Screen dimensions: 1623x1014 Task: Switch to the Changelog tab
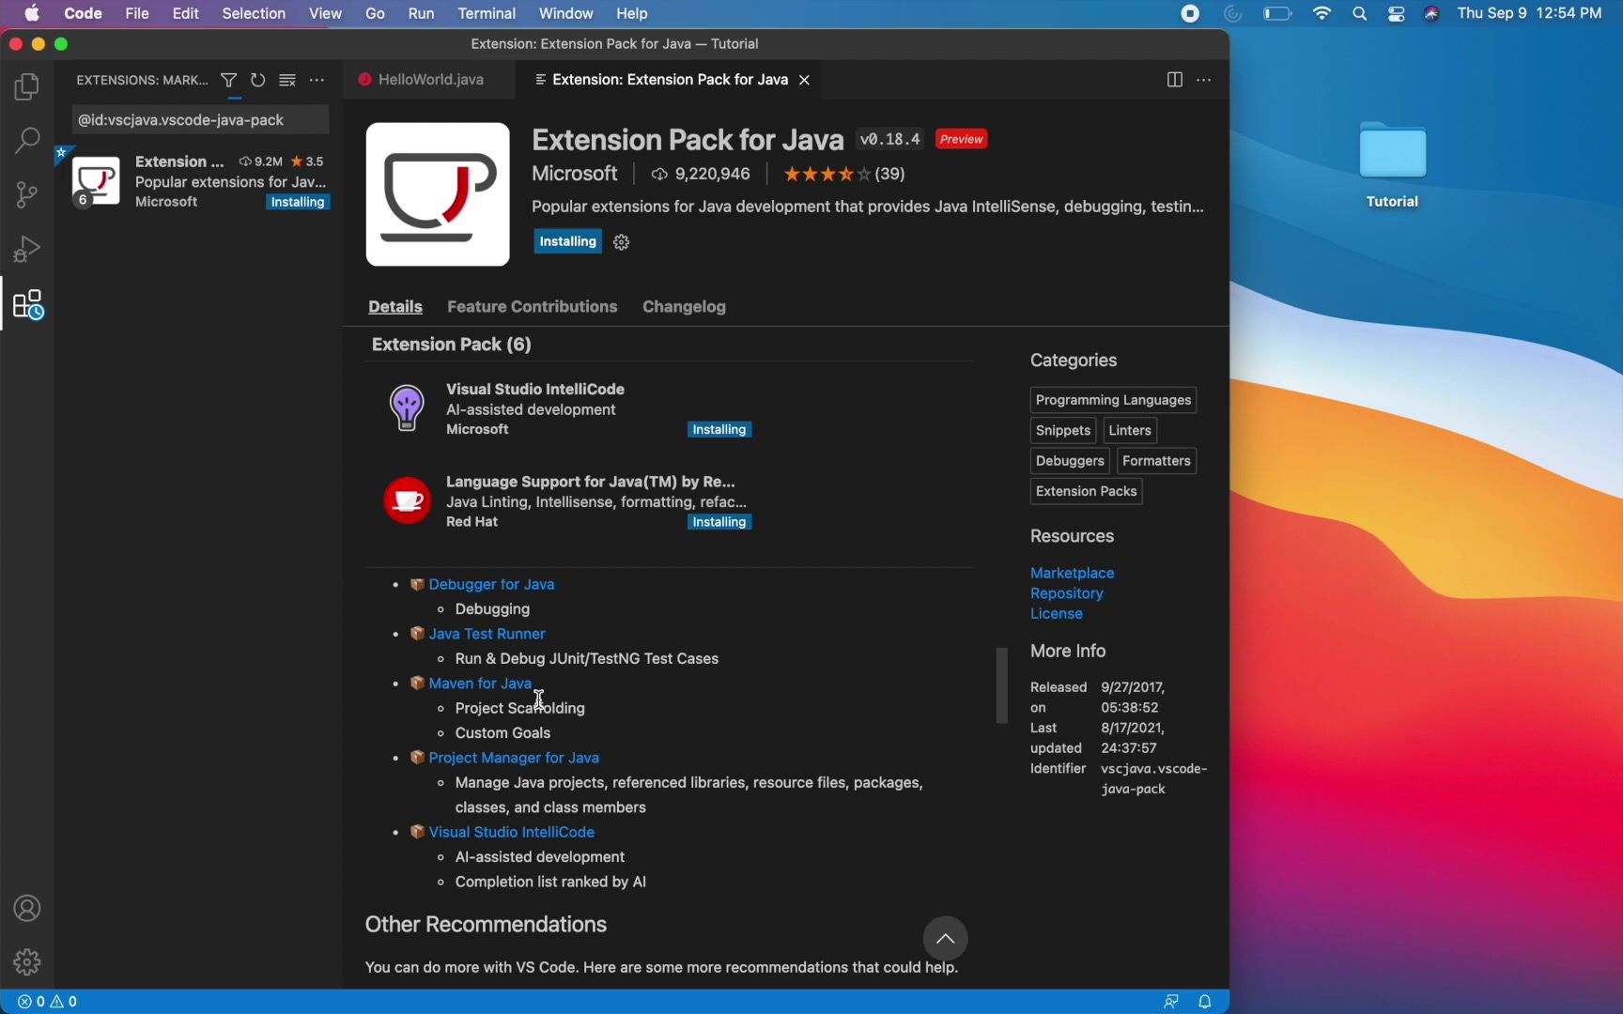point(685,307)
